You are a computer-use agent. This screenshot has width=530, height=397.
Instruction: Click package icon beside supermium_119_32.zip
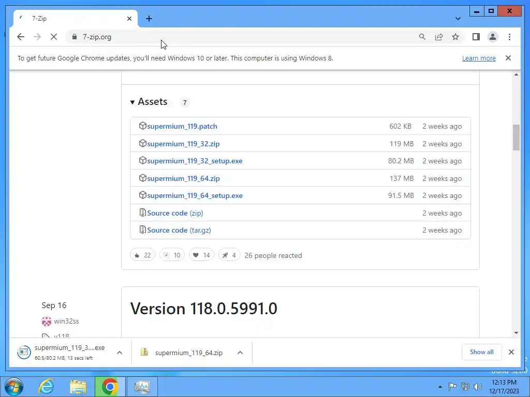pyautogui.click(x=143, y=143)
